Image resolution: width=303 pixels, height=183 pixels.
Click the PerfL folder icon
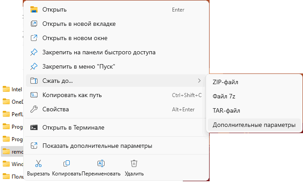(x=6, y=114)
